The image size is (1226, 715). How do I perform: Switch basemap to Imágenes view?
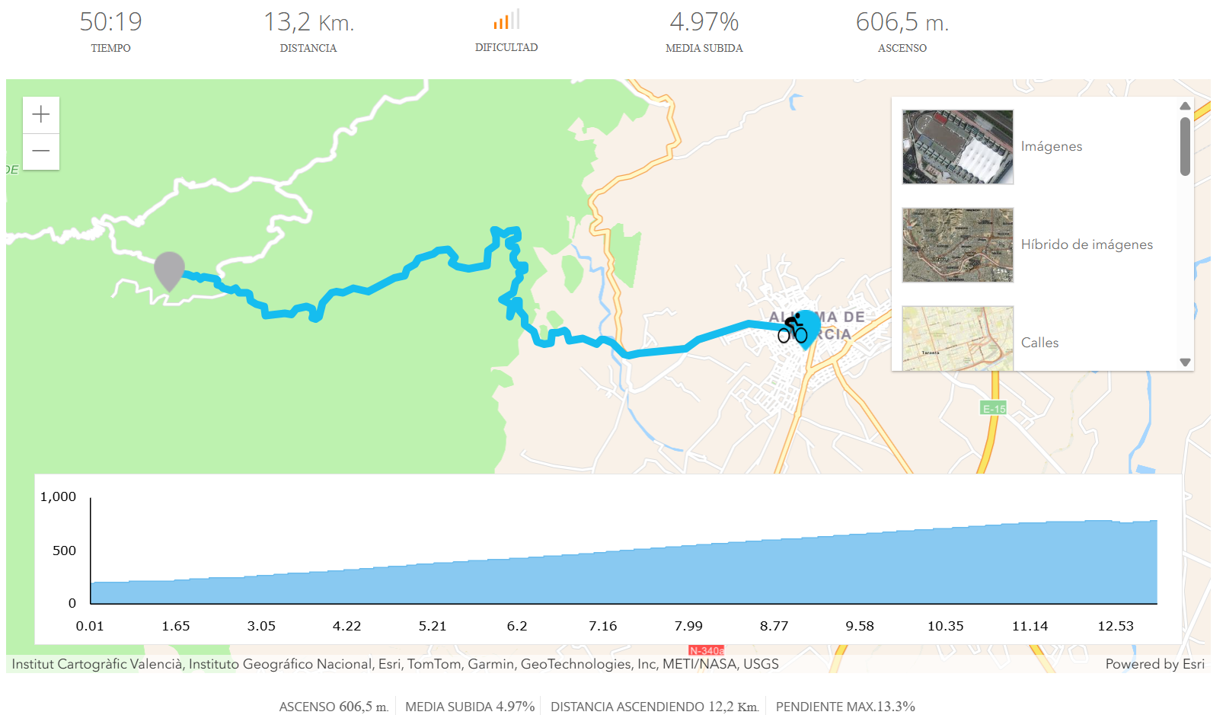pyautogui.click(x=1051, y=146)
